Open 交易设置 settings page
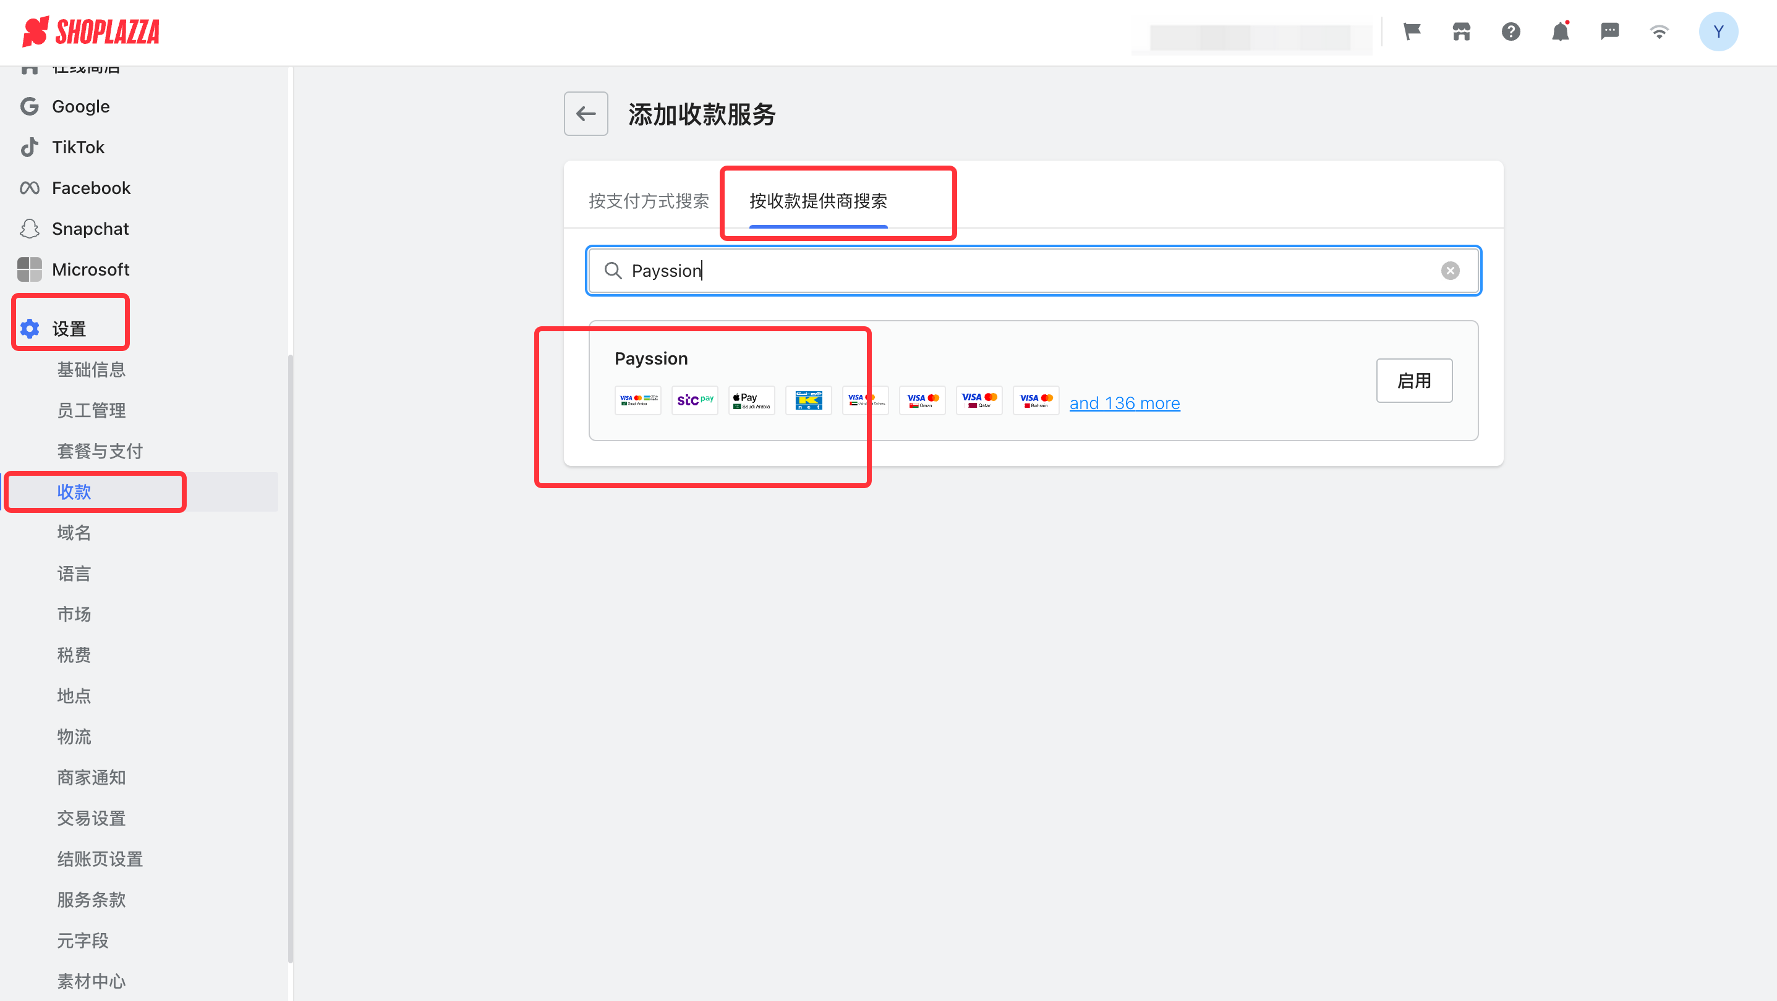Viewport: 1777px width, 1001px height. coord(91,818)
